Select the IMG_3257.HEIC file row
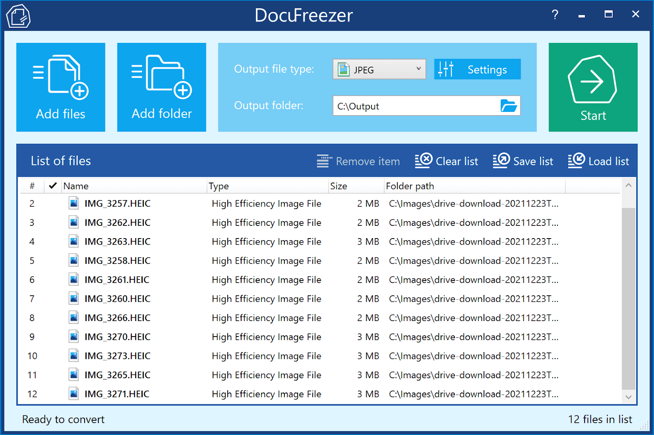The width and height of the screenshot is (654, 435). [x=116, y=203]
